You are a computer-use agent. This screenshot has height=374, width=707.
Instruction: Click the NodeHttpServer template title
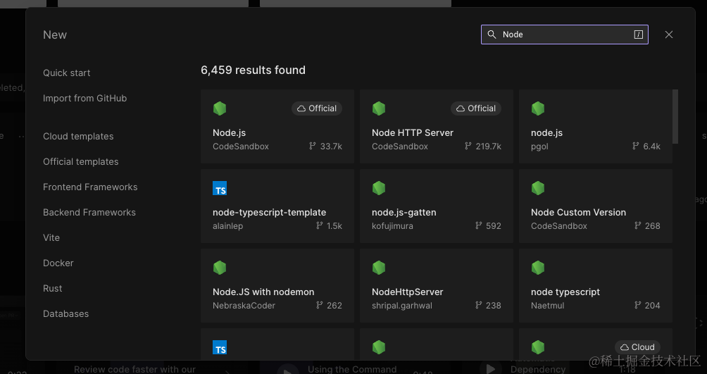coord(408,292)
